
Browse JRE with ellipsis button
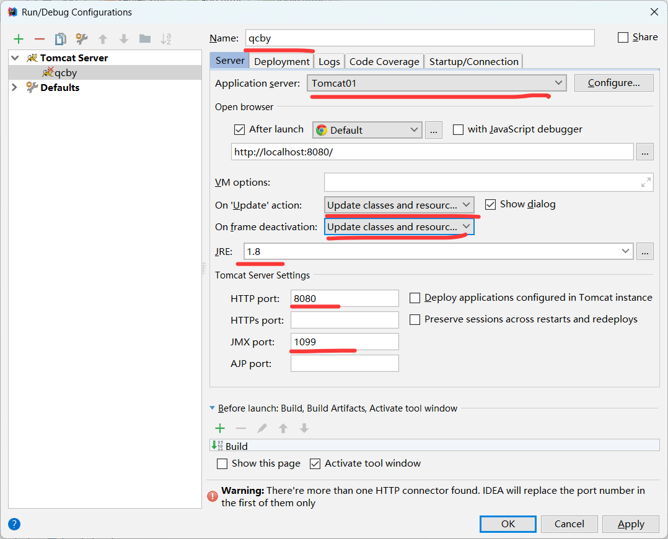click(645, 251)
